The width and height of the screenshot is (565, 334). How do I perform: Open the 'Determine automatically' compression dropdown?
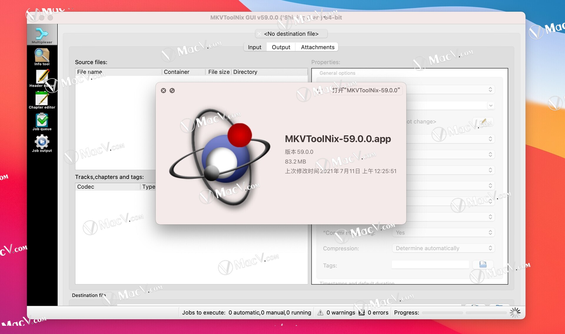pos(443,248)
